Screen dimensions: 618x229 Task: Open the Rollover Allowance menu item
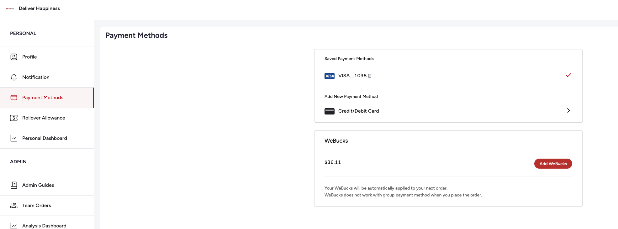(44, 118)
